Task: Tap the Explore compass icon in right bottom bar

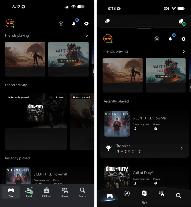Action: 127,193
